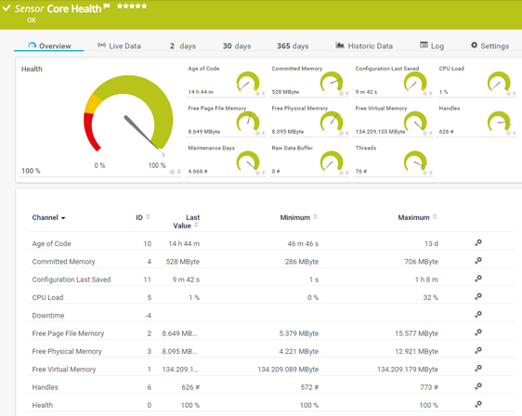Viewport: 522px width, 416px height.
Task: Set sensor priority using the five stars
Action: (132, 6)
